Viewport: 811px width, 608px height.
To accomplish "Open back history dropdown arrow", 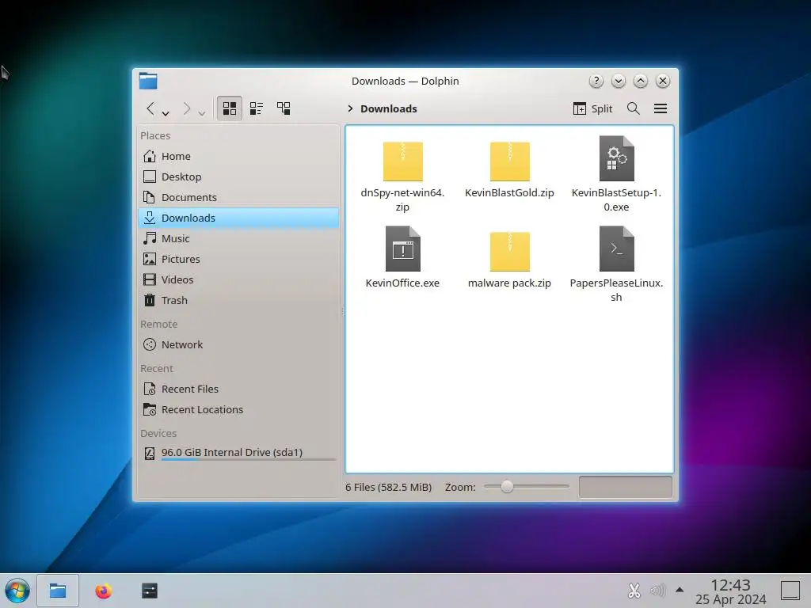I will (166, 112).
